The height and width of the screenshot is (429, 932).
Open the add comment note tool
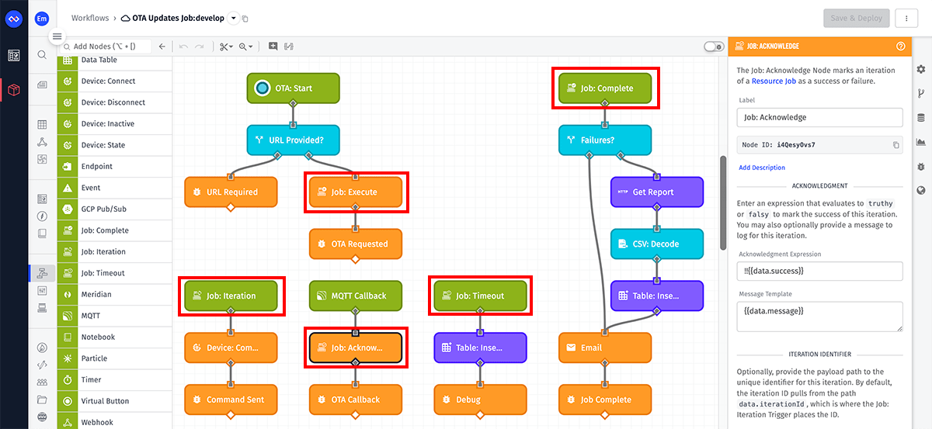pyautogui.click(x=273, y=47)
